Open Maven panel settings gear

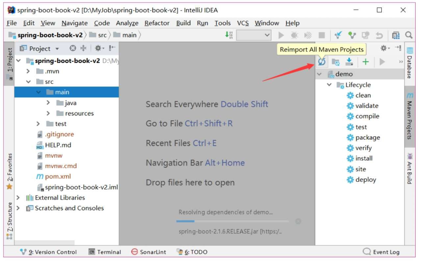(385, 48)
